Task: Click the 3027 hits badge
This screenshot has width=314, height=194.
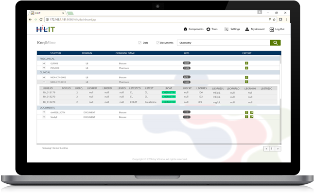Action: click(186, 64)
